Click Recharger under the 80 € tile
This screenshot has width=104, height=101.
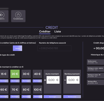pos(26,97)
